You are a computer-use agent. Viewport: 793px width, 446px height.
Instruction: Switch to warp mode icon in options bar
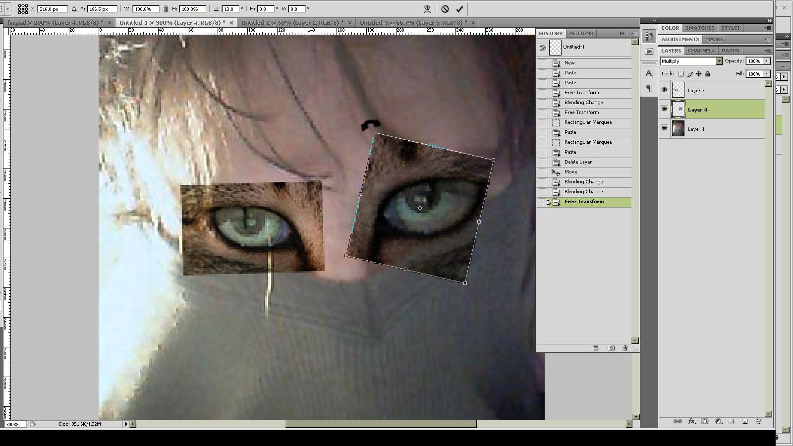click(x=427, y=9)
